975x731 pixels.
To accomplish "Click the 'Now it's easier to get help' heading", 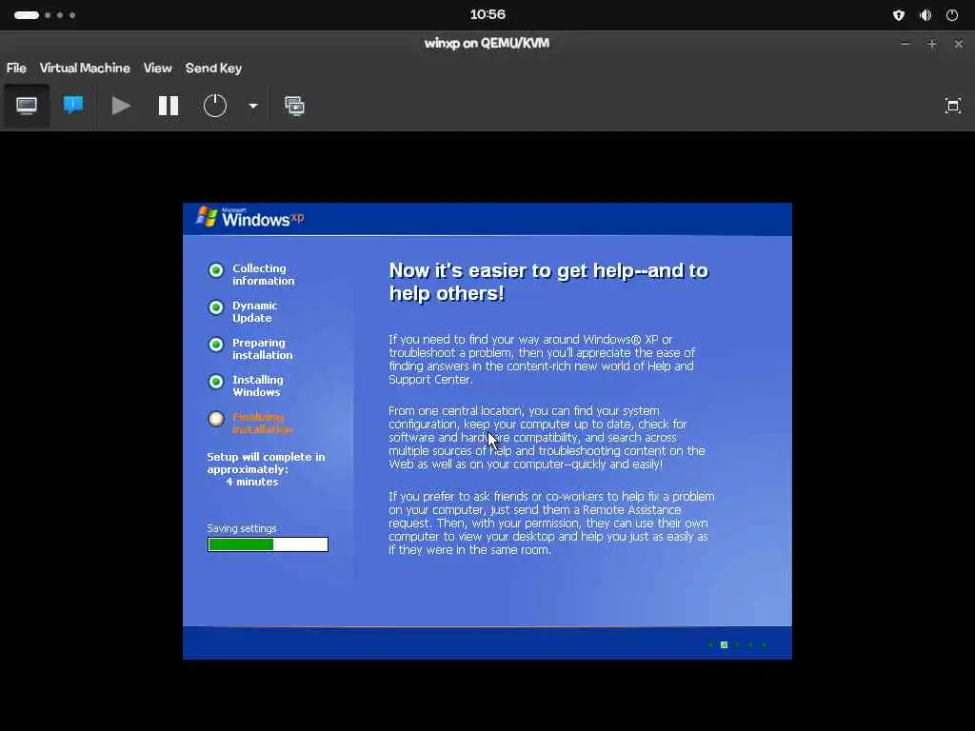I will tap(548, 282).
